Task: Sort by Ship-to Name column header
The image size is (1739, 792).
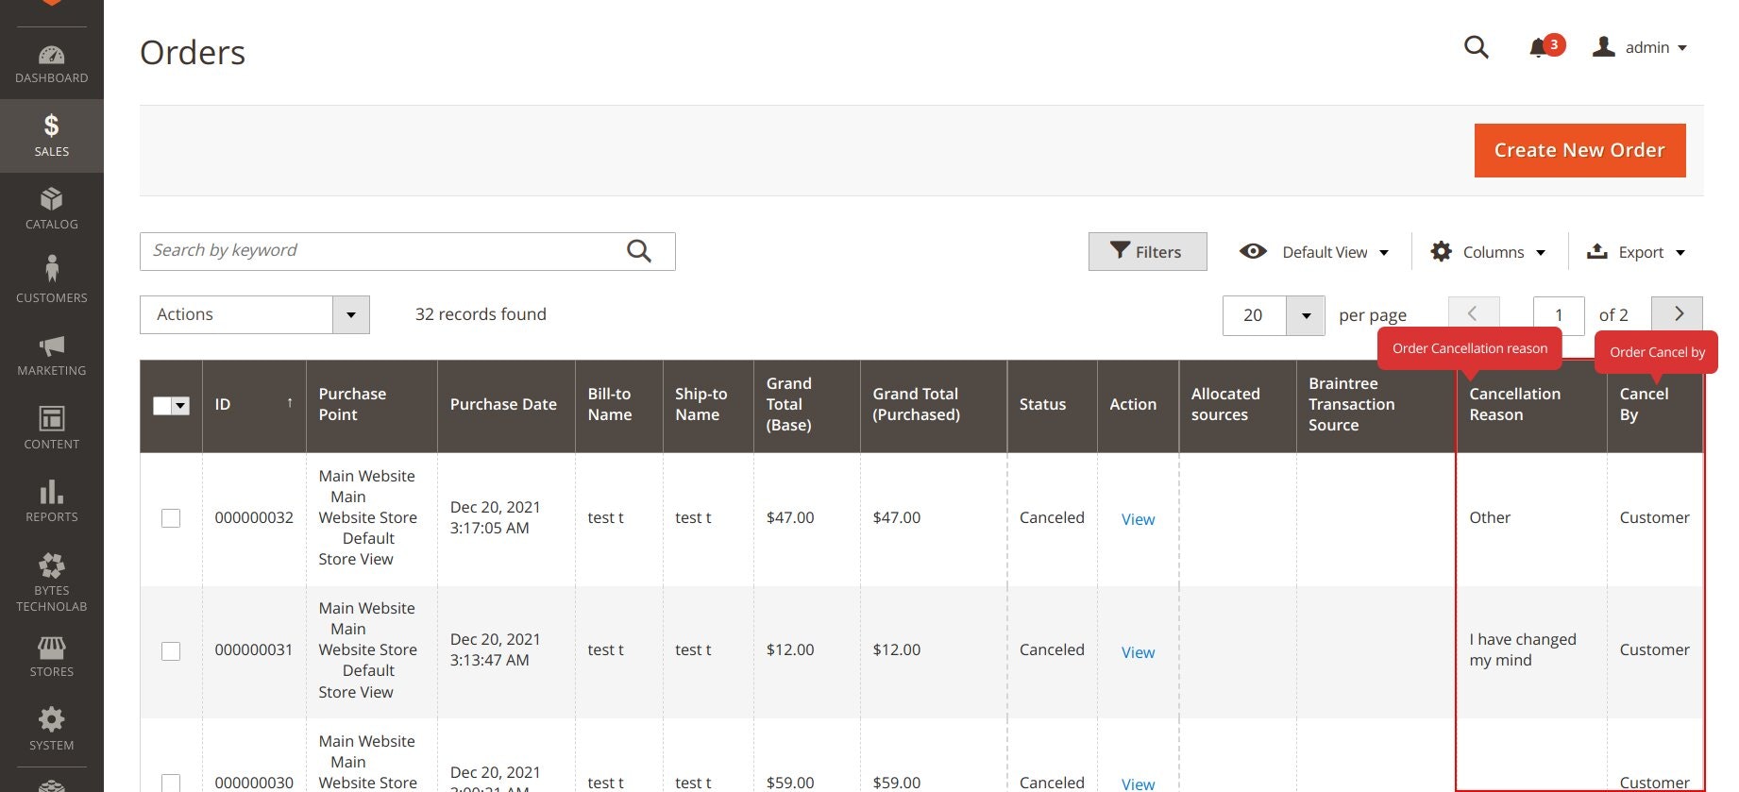Action: tap(708, 405)
